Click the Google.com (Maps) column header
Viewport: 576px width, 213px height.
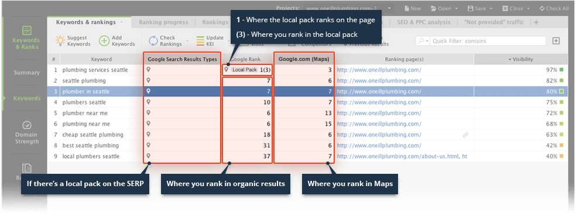(x=304, y=59)
